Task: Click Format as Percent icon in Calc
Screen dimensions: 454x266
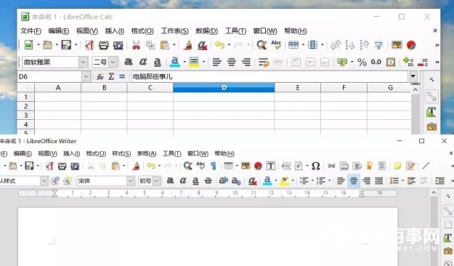Action: pyautogui.click(x=362, y=62)
